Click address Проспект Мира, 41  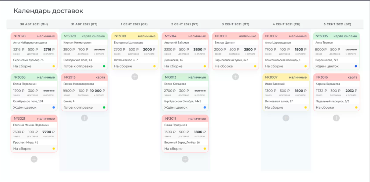[x=25, y=142]
